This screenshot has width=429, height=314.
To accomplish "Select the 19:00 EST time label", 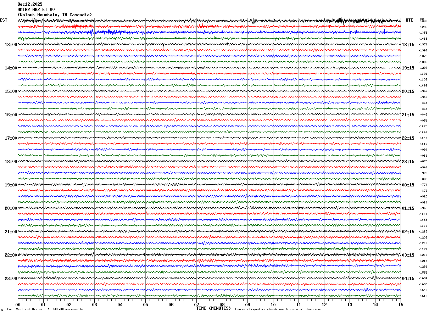I will (11, 185).
